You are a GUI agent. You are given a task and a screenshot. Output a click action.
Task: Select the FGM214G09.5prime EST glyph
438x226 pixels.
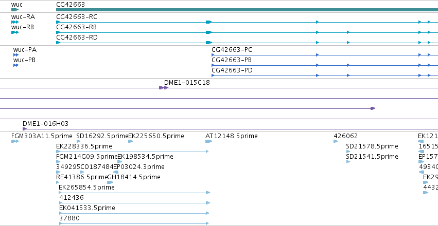pos(58,162)
